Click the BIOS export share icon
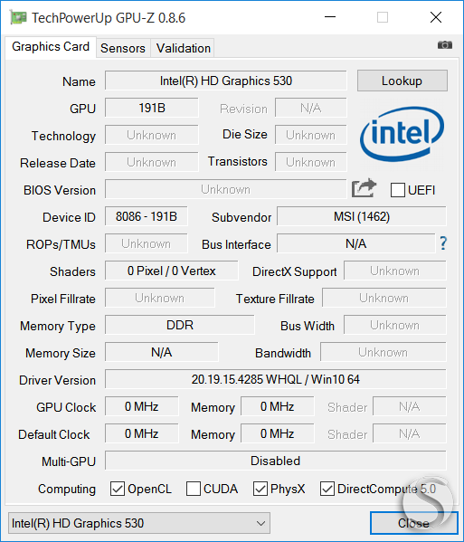The image size is (464, 542). point(364,187)
